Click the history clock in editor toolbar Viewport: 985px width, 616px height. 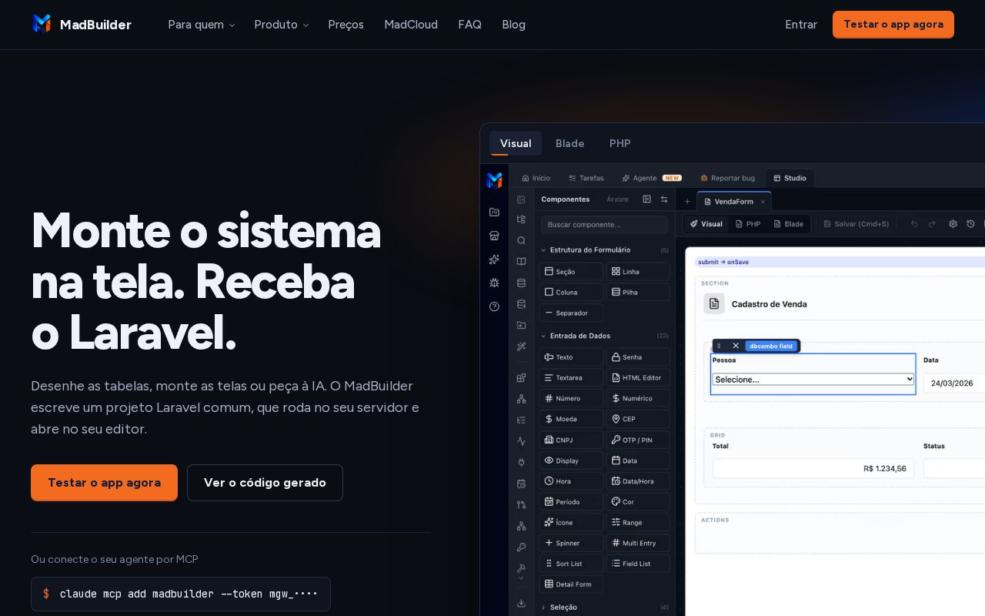(970, 224)
